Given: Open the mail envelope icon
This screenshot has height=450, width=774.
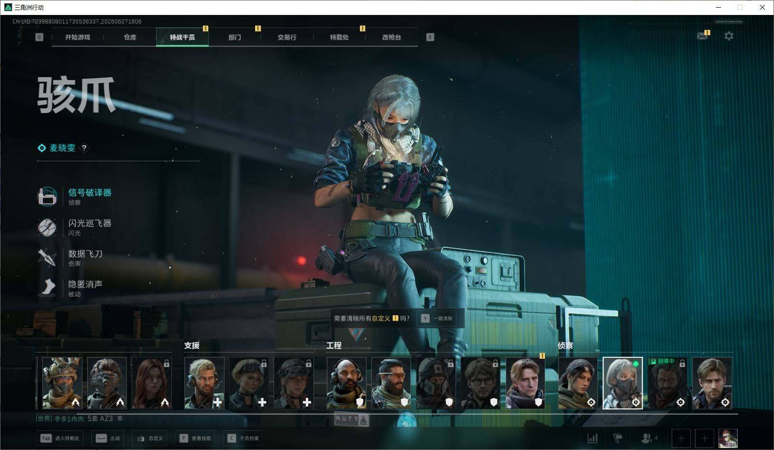Looking at the screenshot, I should pyautogui.click(x=702, y=36).
